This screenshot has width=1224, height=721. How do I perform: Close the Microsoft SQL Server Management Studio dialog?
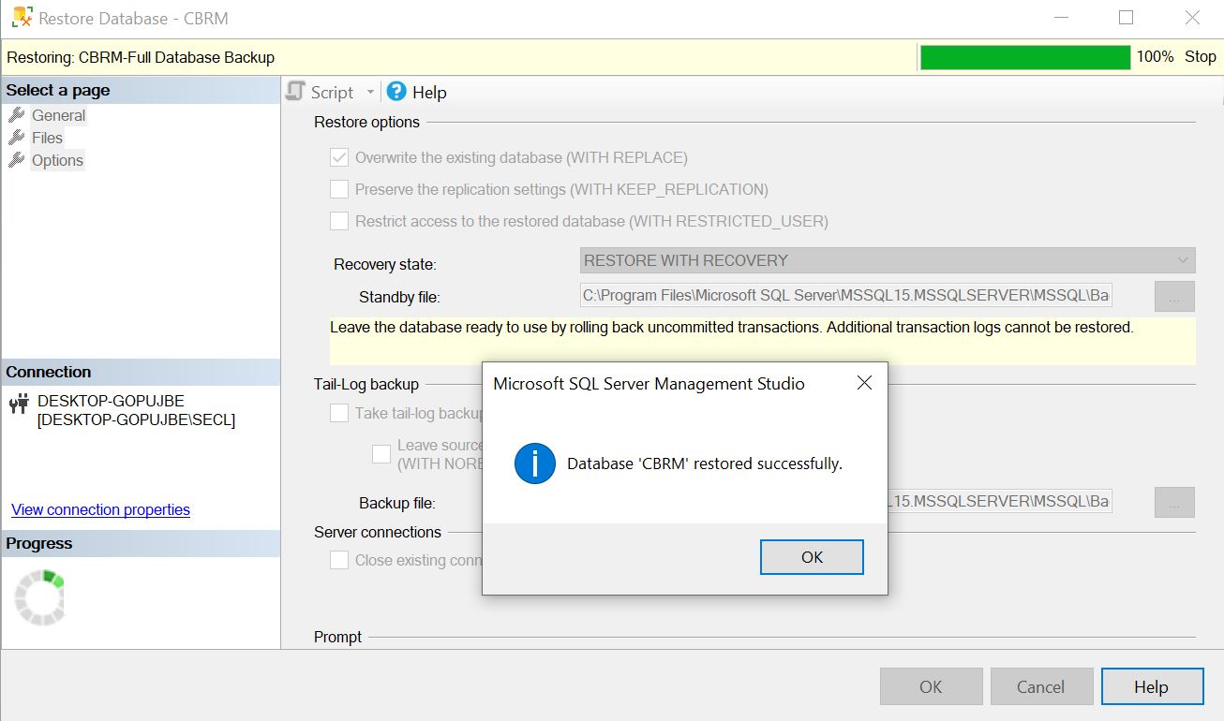[864, 383]
